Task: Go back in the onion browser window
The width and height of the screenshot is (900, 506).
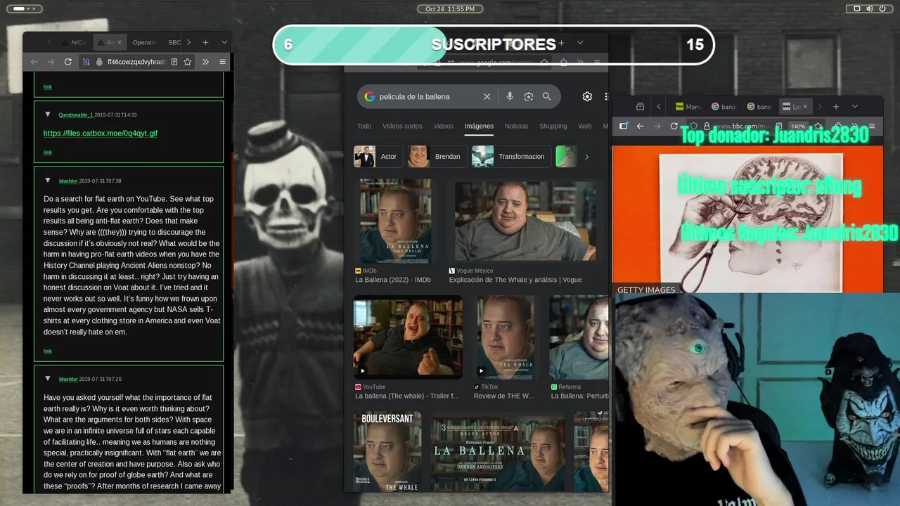Action: [x=34, y=62]
